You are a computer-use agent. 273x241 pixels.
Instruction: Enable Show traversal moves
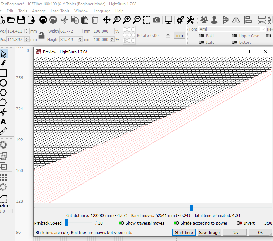(121, 223)
